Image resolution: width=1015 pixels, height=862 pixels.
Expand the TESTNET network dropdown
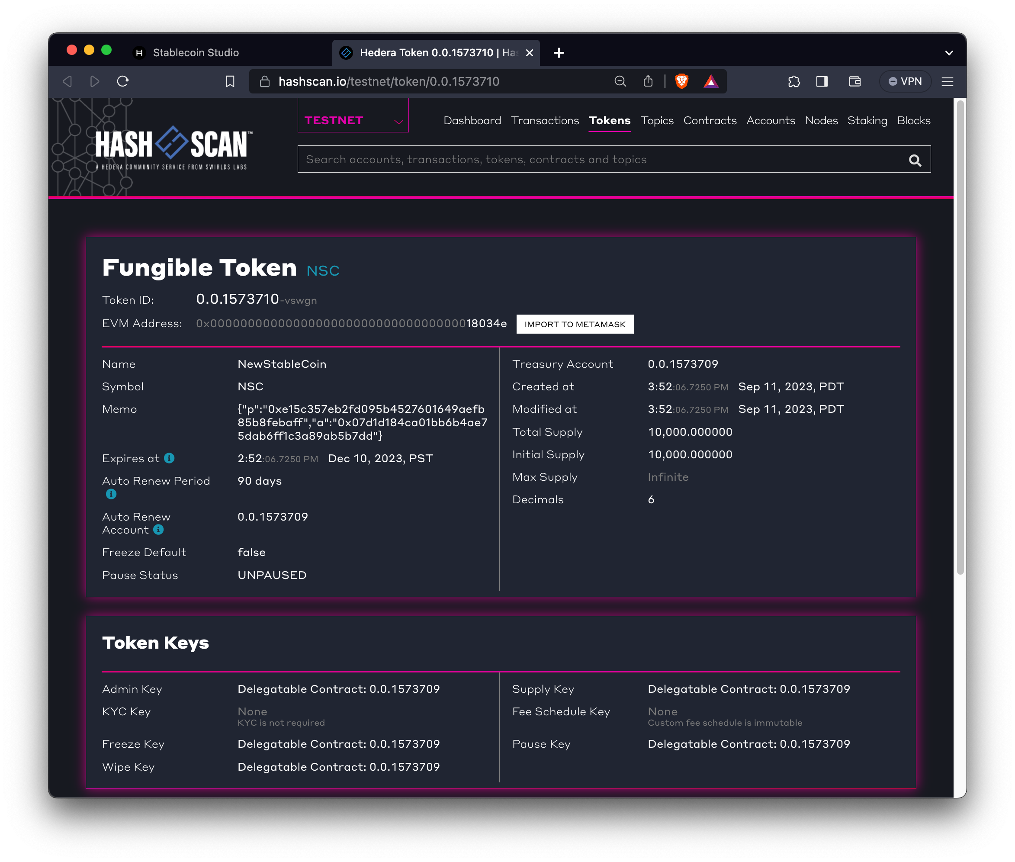(x=353, y=121)
